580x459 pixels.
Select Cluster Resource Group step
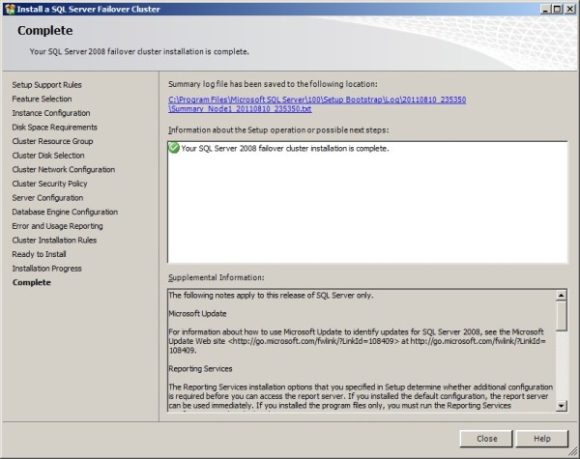pos(52,141)
